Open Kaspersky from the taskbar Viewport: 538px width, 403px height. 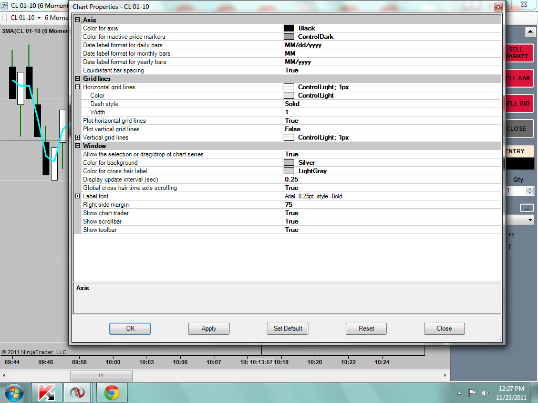(47, 393)
